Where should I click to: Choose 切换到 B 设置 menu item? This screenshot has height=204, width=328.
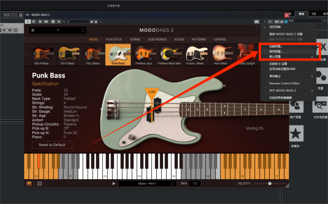[288, 64]
